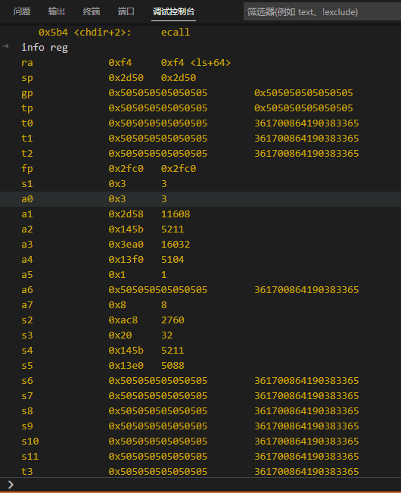Focus the 筛选器 filter input field
This screenshot has width=401, height=493.
point(322,12)
